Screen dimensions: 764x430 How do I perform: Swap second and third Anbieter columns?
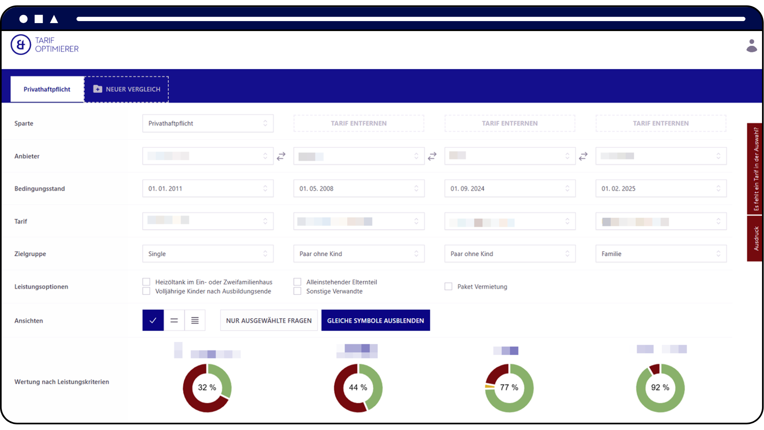[432, 156]
